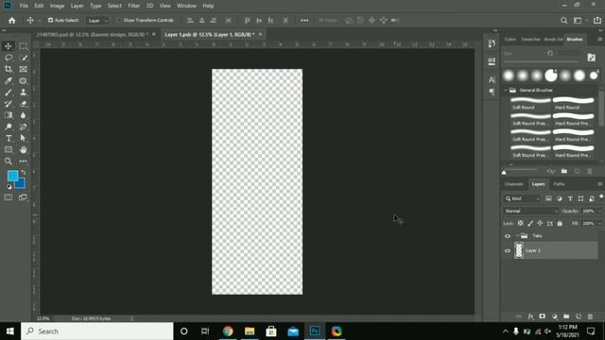This screenshot has width=605, height=340.
Task: Create a new group in Layers panel
Action: pos(566,316)
